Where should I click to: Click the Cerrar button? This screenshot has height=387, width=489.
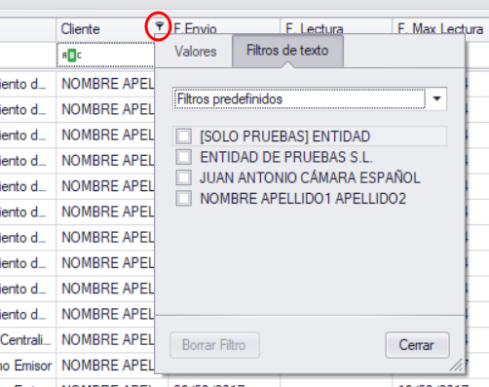(417, 345)
